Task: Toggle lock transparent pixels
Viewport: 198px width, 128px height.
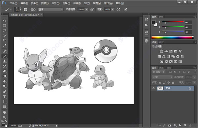Action: point(160,83)
